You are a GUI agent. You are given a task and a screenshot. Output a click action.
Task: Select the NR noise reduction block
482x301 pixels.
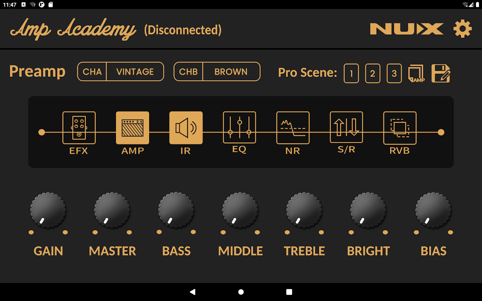[293, 128]
